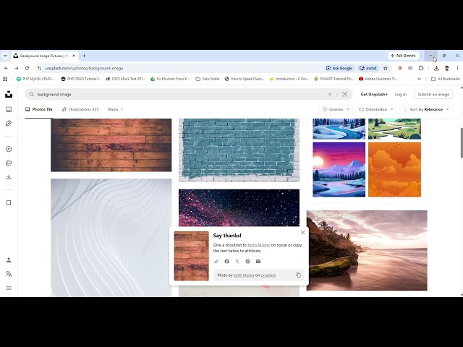Open the Explore compass sidebar icon
Screen dimensions: 463x347
[9, 149]
